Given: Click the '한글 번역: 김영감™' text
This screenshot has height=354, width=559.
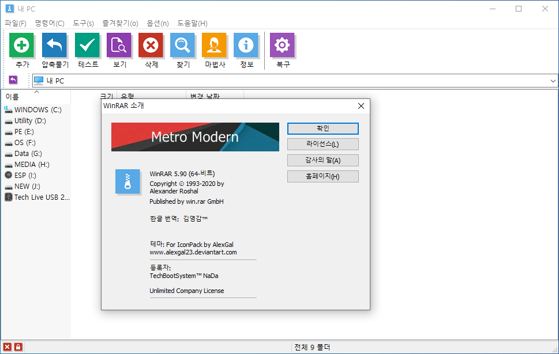Looking at the screenshot, I should [179, 219].
